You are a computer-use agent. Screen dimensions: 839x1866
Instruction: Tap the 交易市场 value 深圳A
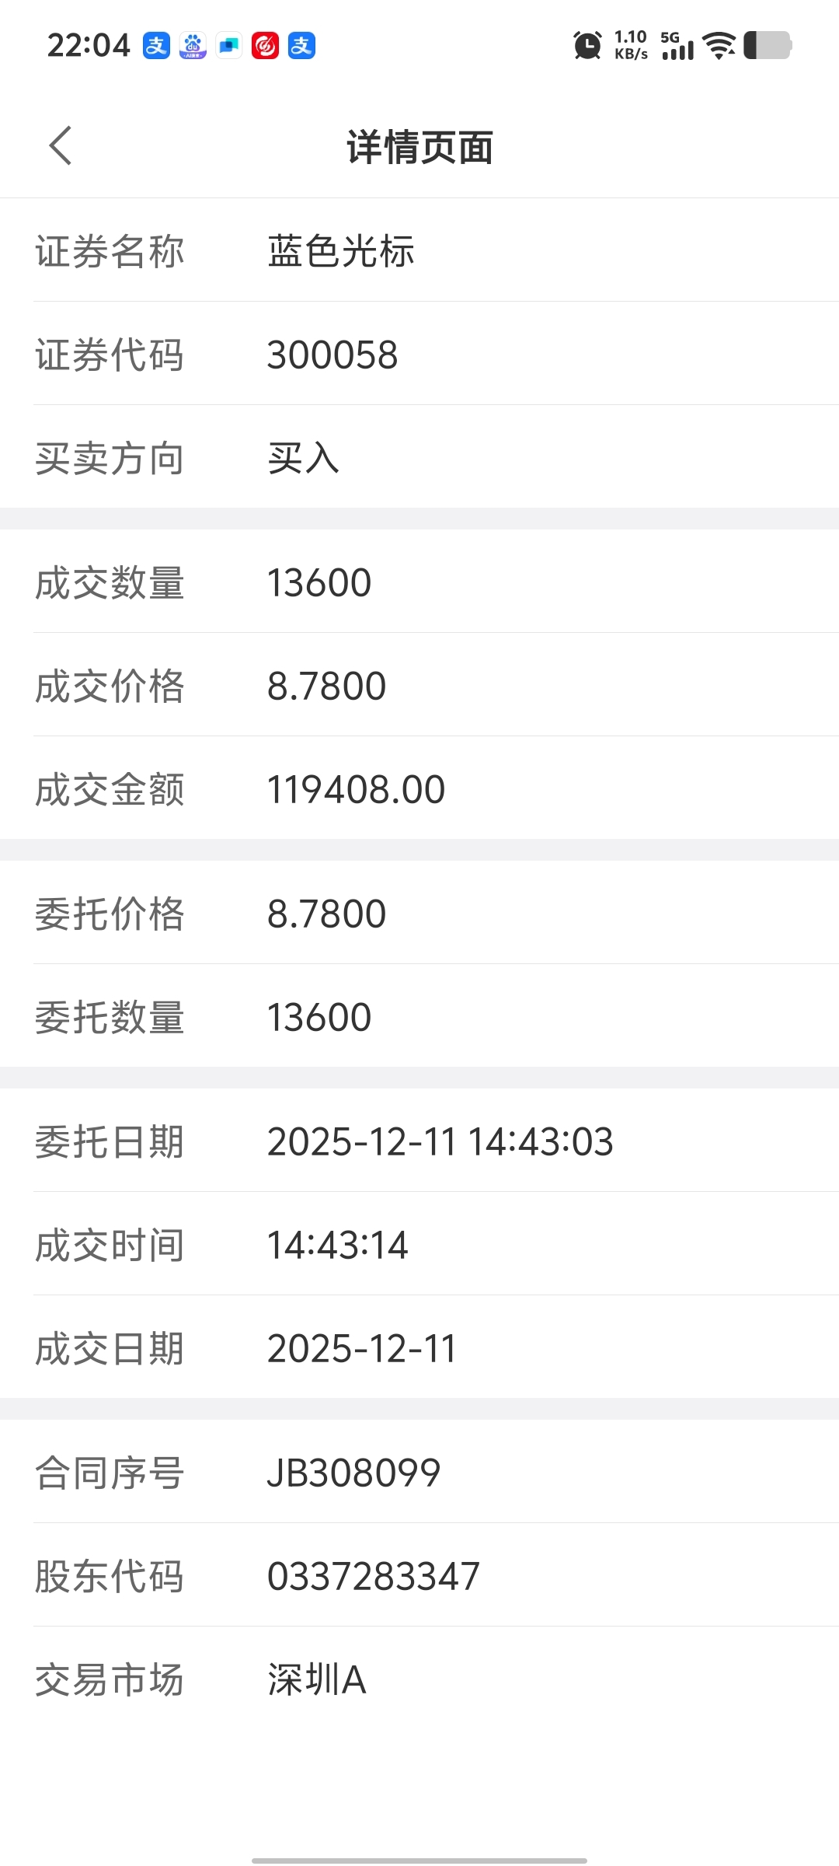point(317,1679)
